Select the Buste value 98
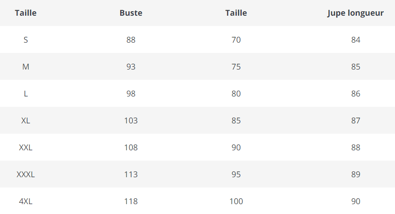Viewport: 395px width, 214px height. coord(131,94)
